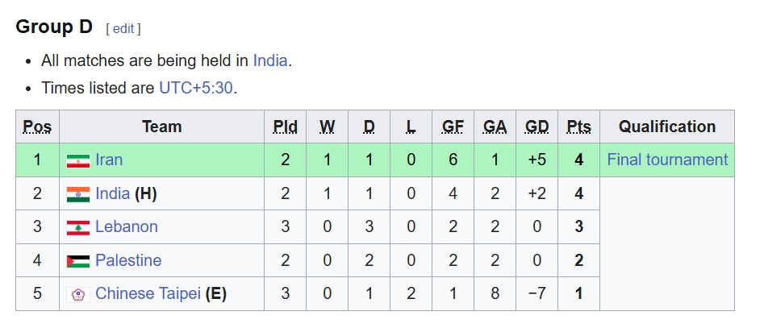This screenshot has height=328, width=764.
Task: Open the edit link for Group D
Action: [123, 29]
